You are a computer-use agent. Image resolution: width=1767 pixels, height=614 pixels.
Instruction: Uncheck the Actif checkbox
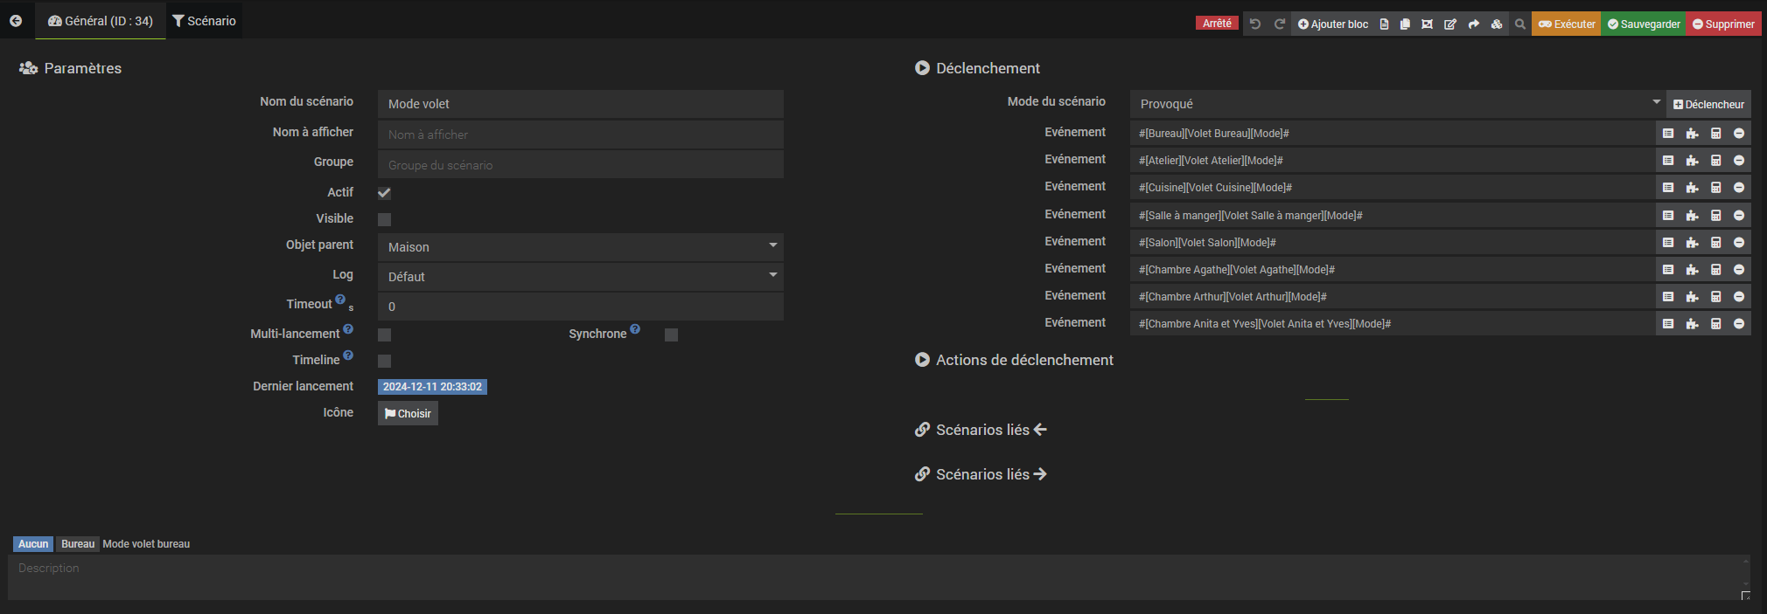(384, 193)
